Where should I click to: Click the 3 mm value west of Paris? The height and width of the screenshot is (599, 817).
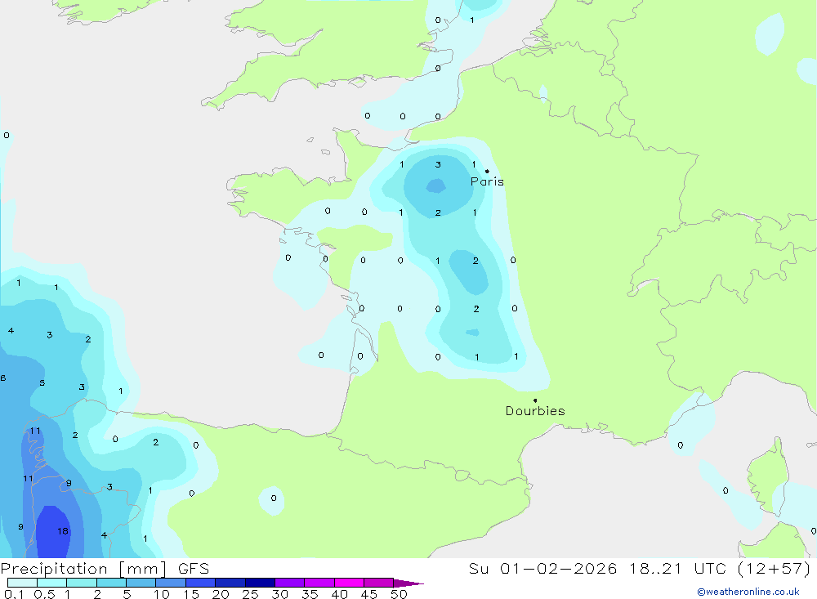pyautogui.click(x=438, y=164)
